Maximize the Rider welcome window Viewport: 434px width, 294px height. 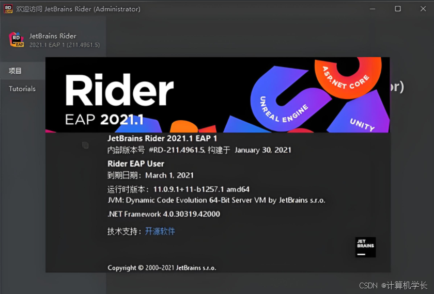coord(398,9)
